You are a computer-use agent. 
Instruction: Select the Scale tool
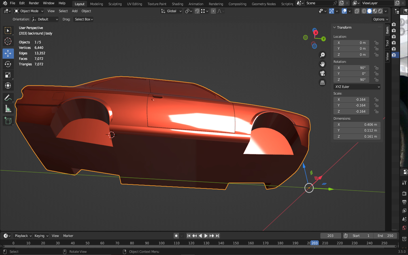[x=8, y=75]
